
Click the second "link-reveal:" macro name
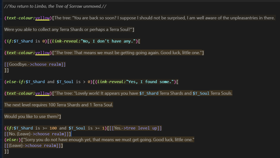(112, 82)
